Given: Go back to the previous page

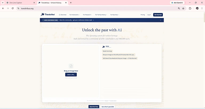Looking at the screenshot, I should point(3,8).
